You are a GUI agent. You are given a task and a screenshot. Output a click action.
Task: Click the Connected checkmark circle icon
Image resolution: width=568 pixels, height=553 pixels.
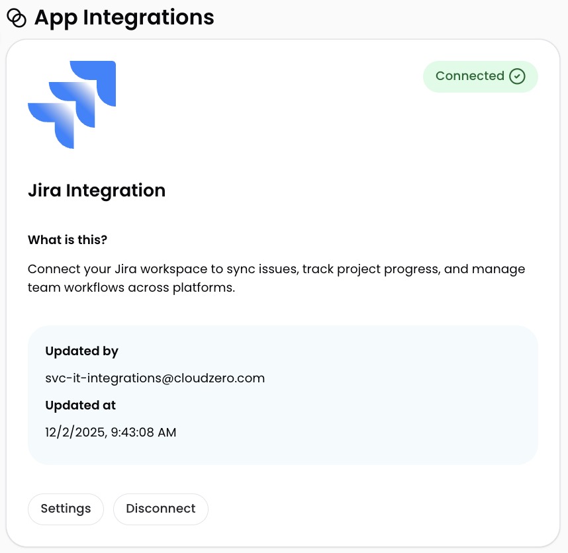tap(517, 76)
